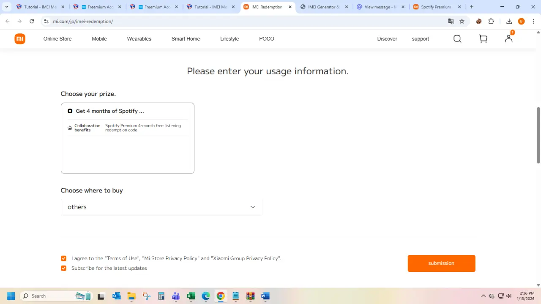Open Microsoft Teams from the taskbar
This screenshot has height=304, width=541.
point(176,296)
